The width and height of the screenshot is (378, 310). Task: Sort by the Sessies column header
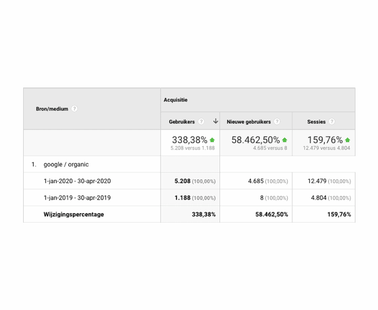pyautogui.click(x=316, y=122)
